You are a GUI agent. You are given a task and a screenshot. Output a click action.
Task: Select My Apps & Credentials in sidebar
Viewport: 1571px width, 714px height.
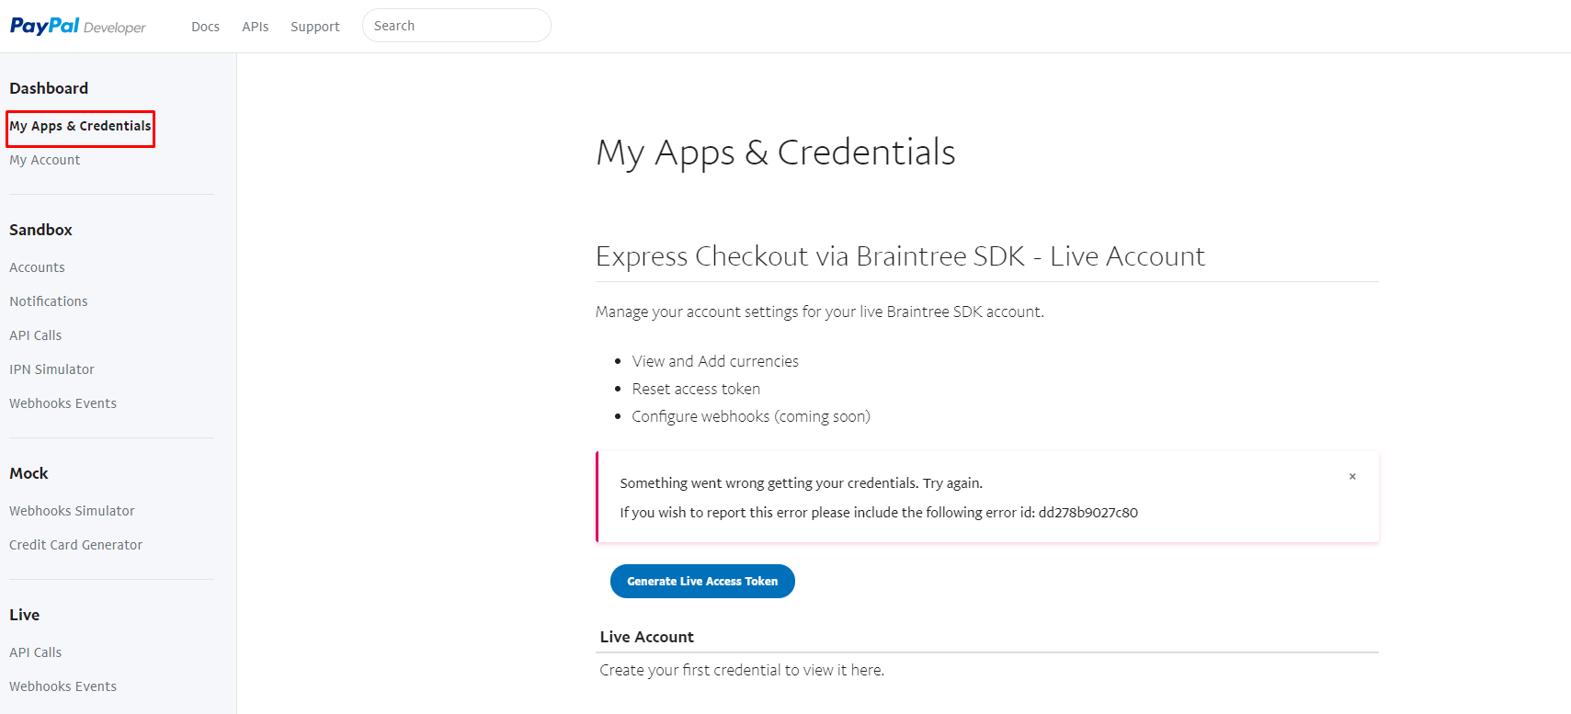coord(80,126)
